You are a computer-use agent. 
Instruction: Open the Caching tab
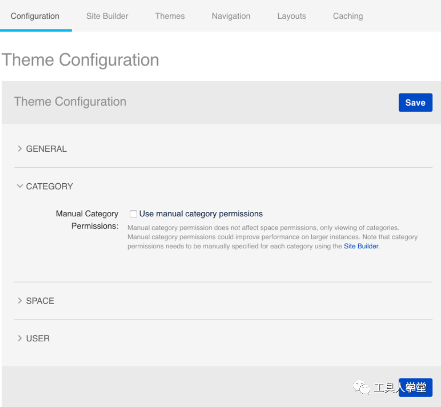click(348, 16)
